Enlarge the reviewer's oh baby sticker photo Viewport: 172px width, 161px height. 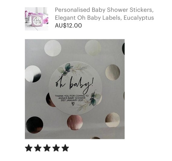click(75, 89)
